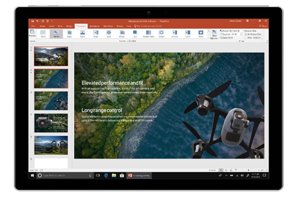
Task: Open the Home ribbon tab
Action: (x=42, y=26)
